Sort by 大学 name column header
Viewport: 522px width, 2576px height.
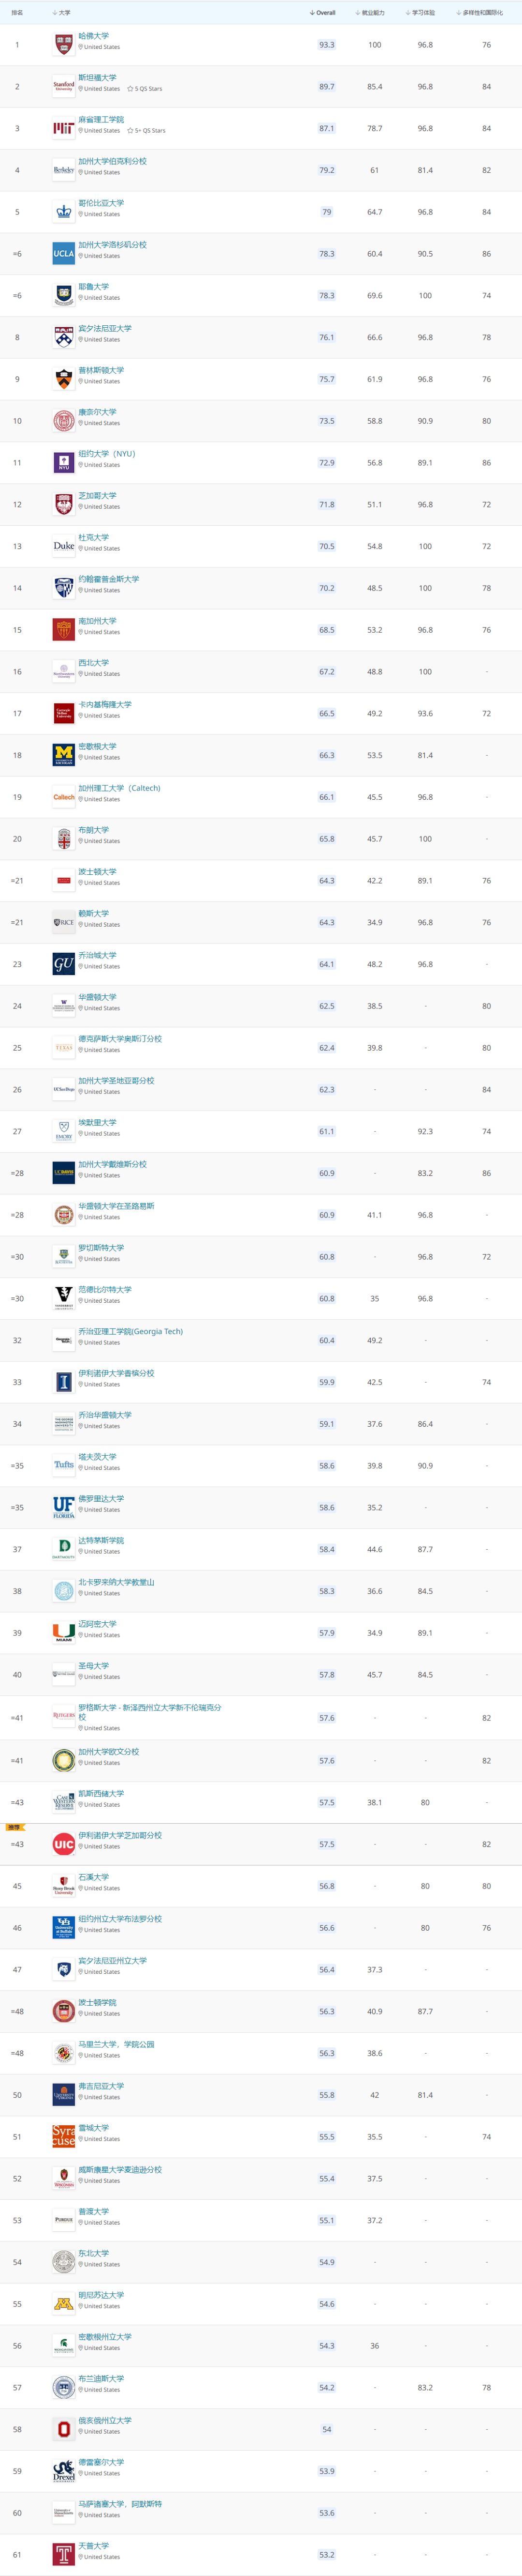click(x=61, y=13)
